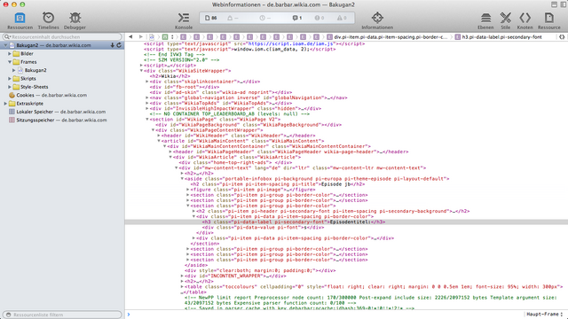Expand the Style-Sheets folder

(10, 87)
